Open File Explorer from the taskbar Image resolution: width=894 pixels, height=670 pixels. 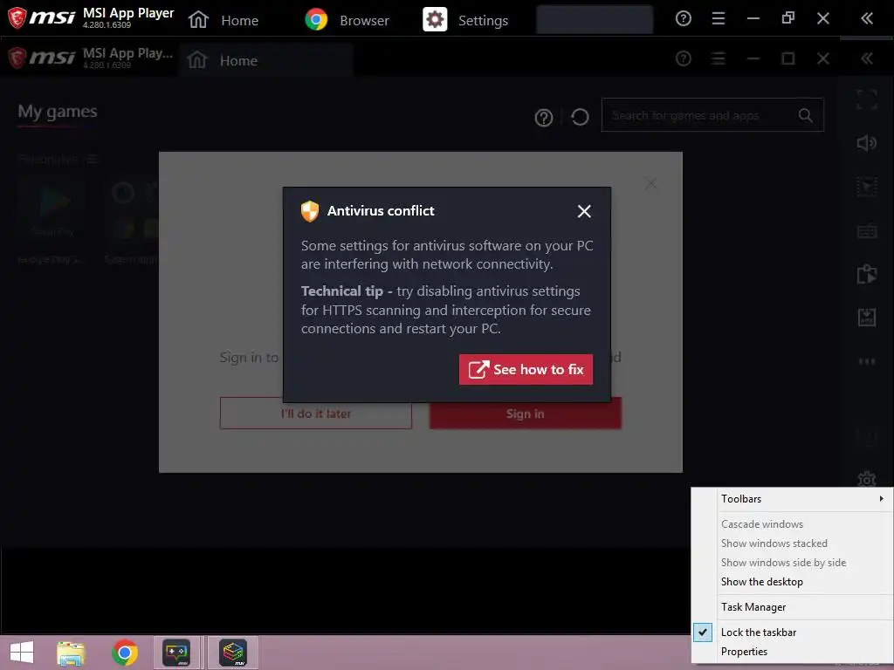click(x=71, y=653)
